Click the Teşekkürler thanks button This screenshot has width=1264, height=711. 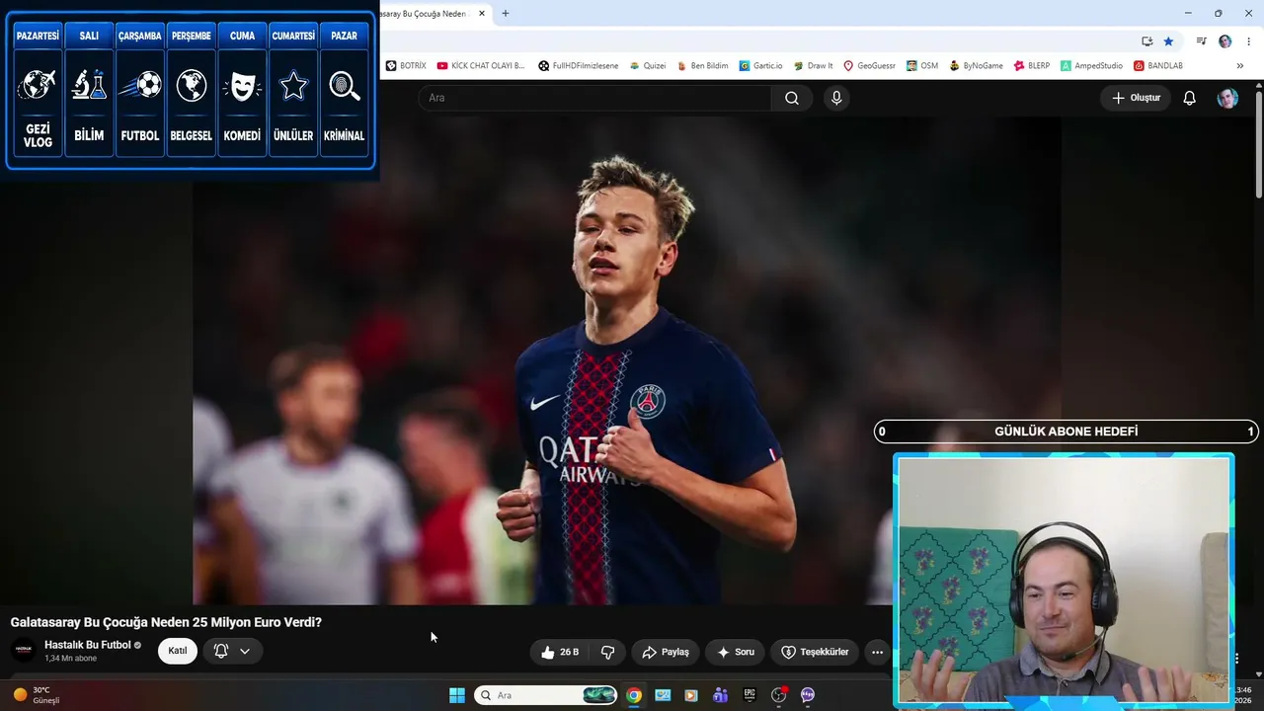click(816, 652)
